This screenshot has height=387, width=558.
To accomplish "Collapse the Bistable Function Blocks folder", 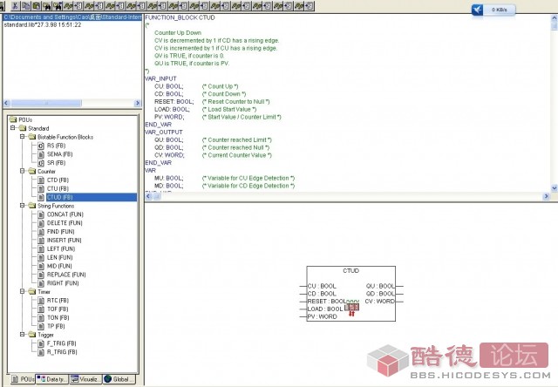I will click(23, 137).
